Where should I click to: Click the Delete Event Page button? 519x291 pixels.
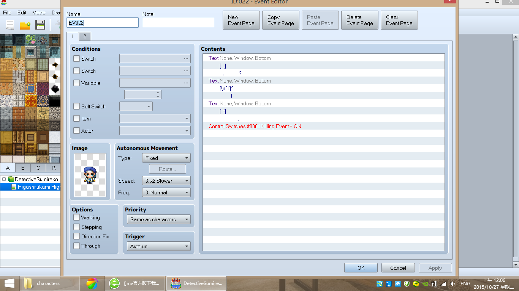tap(360, 20)
